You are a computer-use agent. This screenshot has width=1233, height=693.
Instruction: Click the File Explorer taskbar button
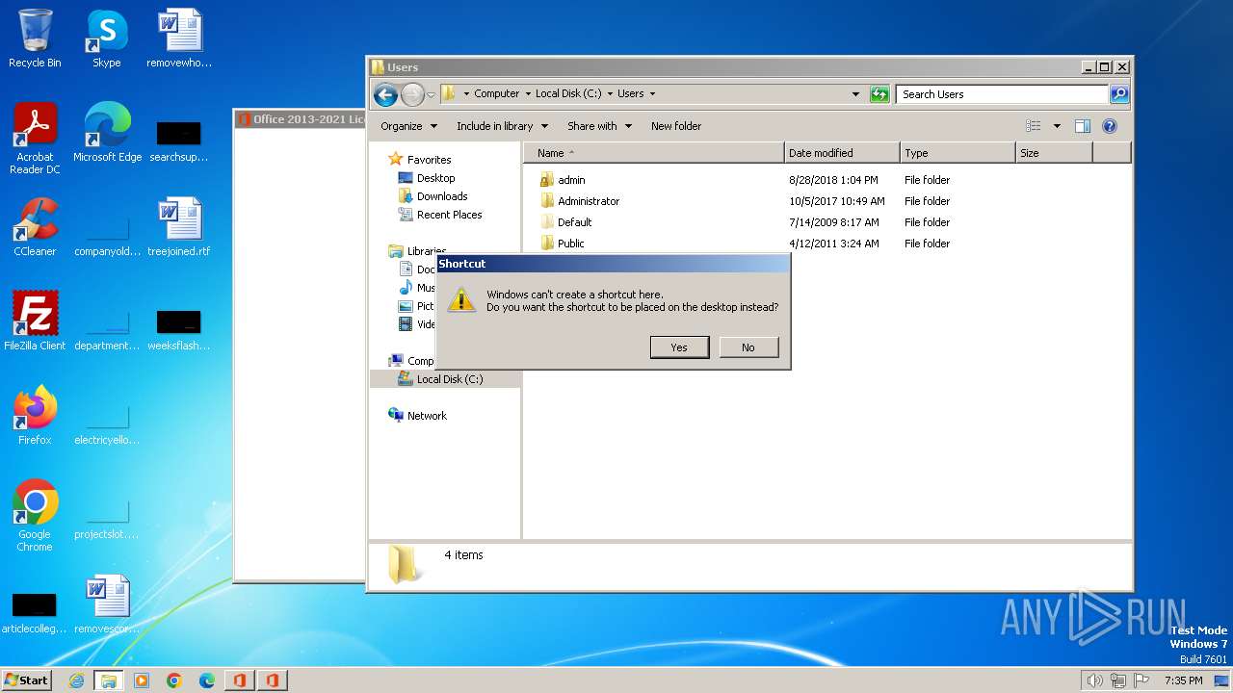(x=108, y=680)
